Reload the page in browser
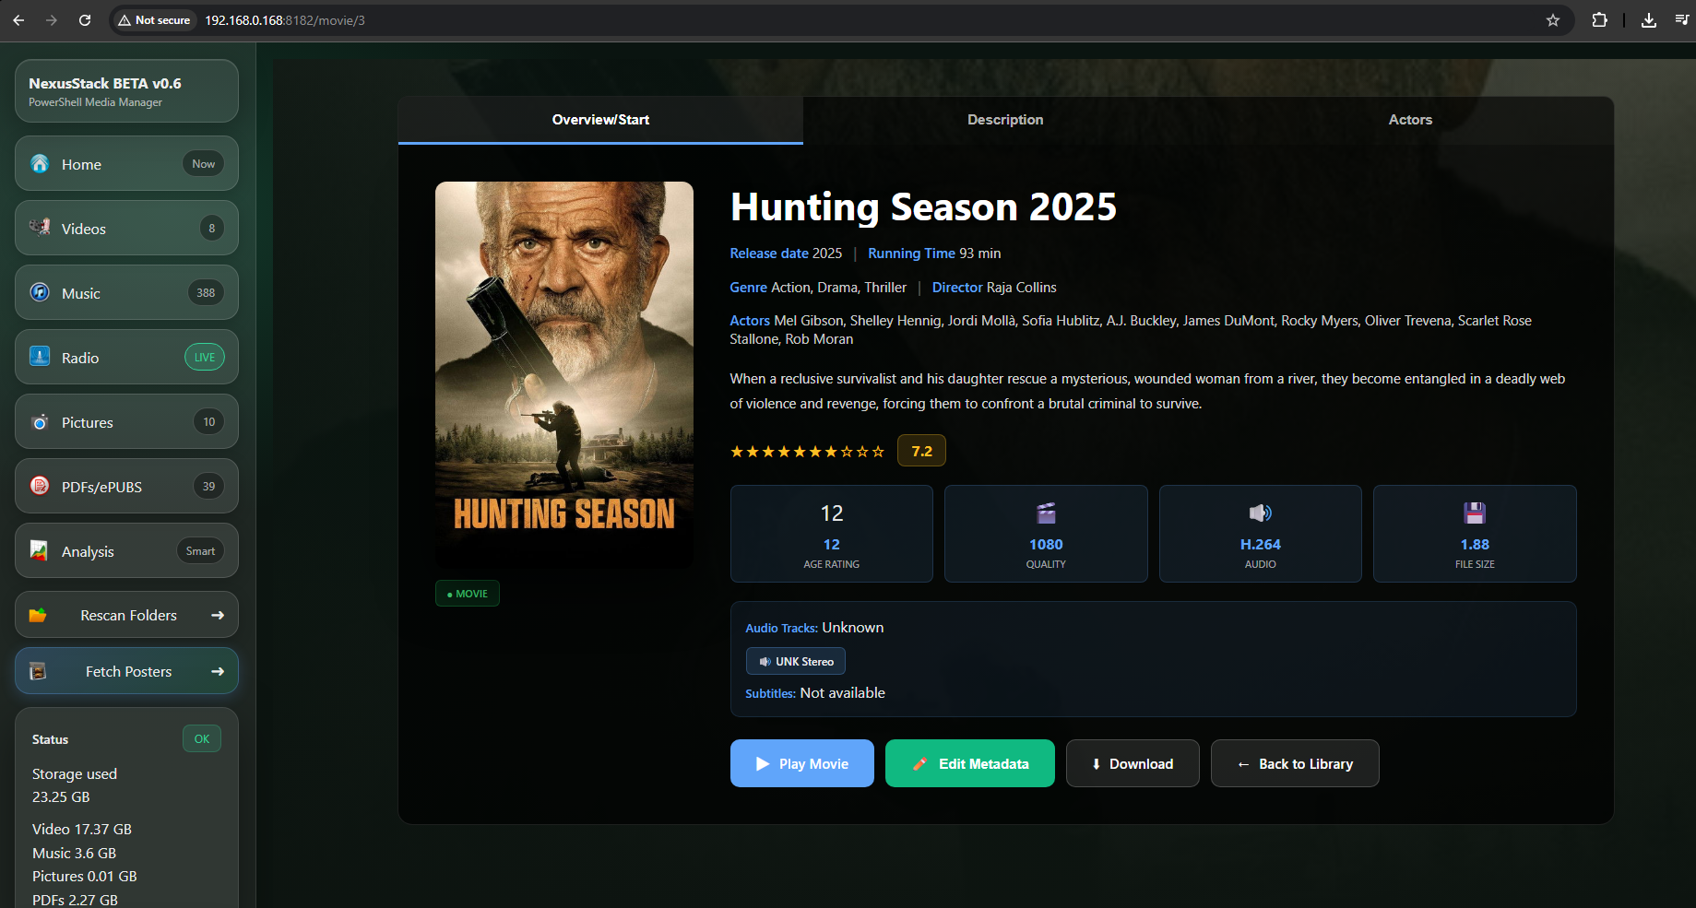Viewport: 1696px width, 908px height. point(85,20)
